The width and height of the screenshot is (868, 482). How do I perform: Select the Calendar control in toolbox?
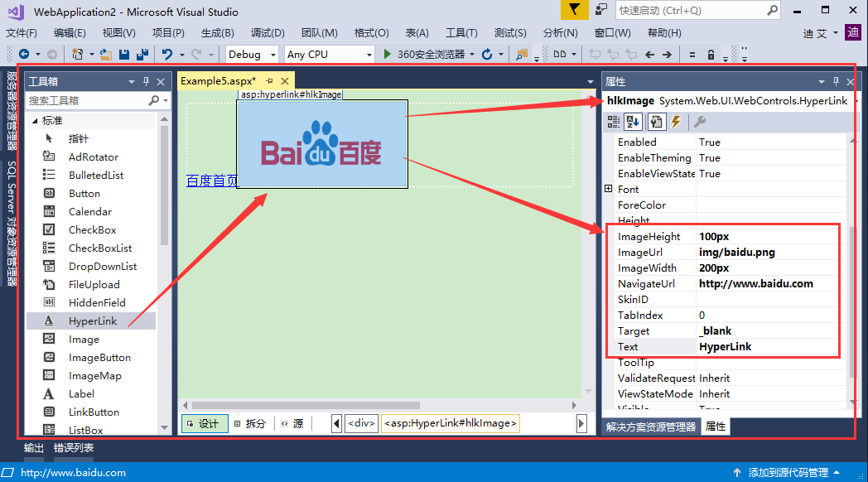91,211
